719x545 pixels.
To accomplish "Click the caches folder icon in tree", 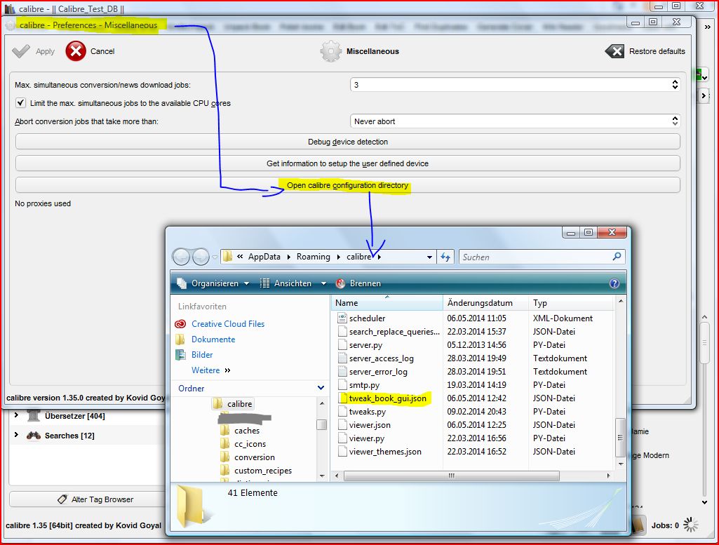I will [224, 430].
